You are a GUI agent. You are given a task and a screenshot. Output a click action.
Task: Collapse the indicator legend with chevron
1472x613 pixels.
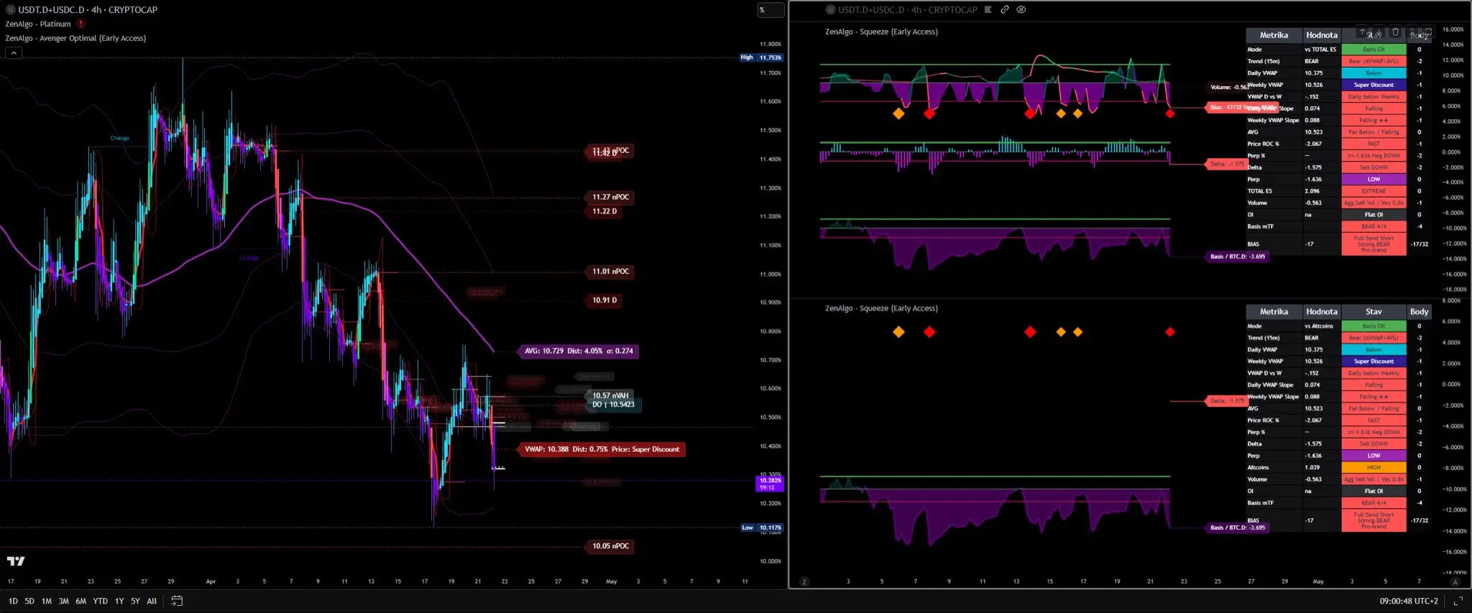tap(14, 52)
